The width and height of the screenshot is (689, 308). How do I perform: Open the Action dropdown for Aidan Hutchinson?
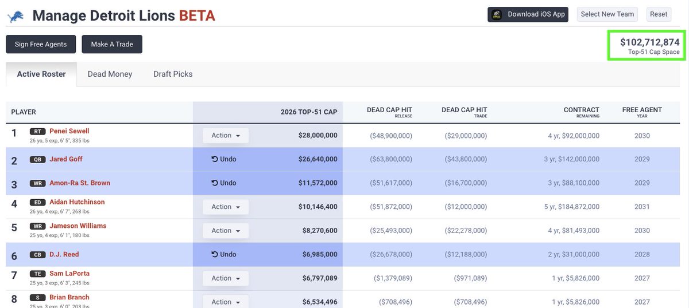[226, 207]
